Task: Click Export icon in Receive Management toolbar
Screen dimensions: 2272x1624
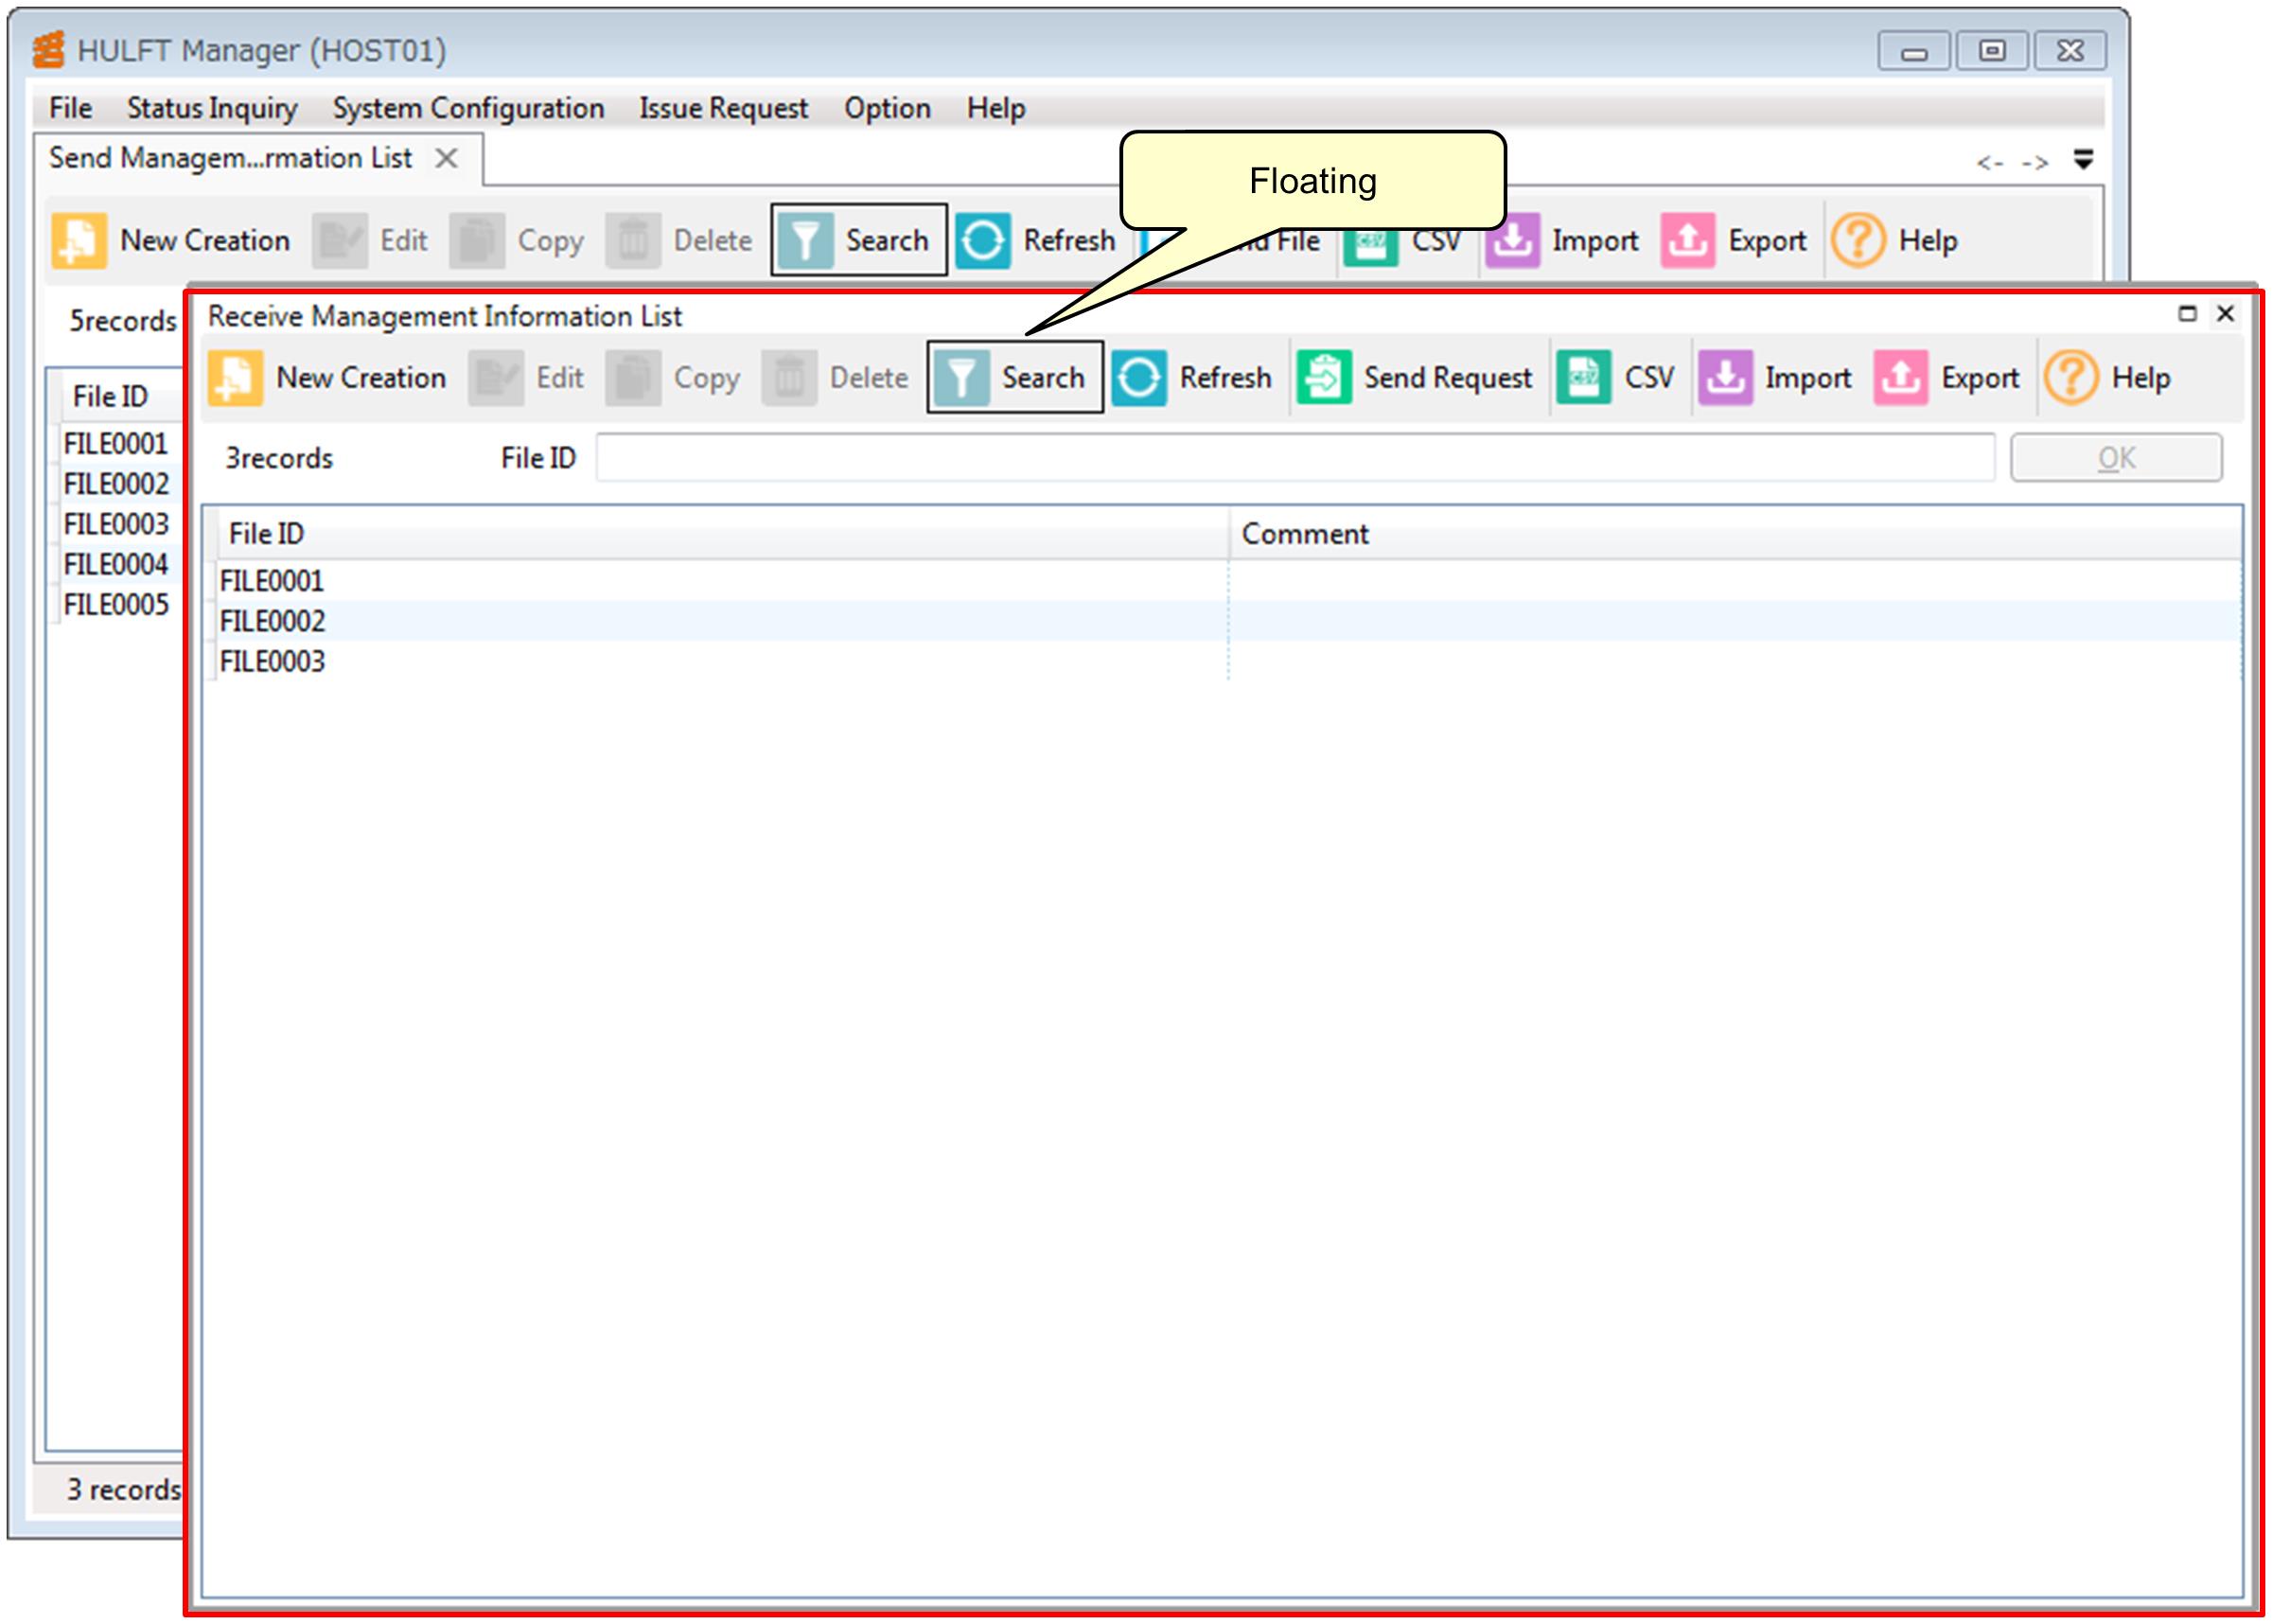Action: tap(1900, 378)
